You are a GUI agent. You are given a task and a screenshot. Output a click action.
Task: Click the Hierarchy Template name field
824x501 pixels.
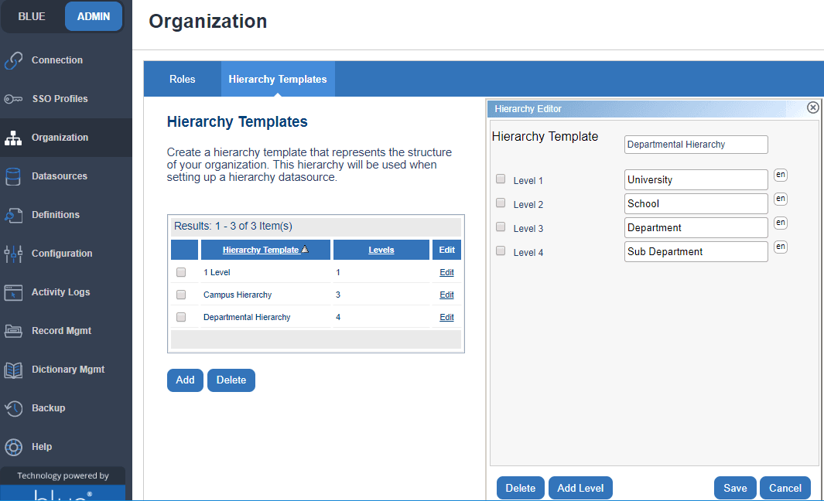696,145
